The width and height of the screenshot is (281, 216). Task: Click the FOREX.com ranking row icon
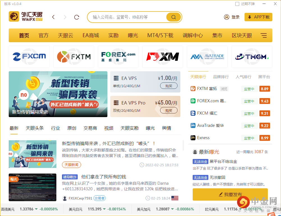(193, 101)
